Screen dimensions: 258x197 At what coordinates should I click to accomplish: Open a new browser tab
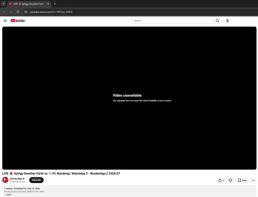click(55, 4)
